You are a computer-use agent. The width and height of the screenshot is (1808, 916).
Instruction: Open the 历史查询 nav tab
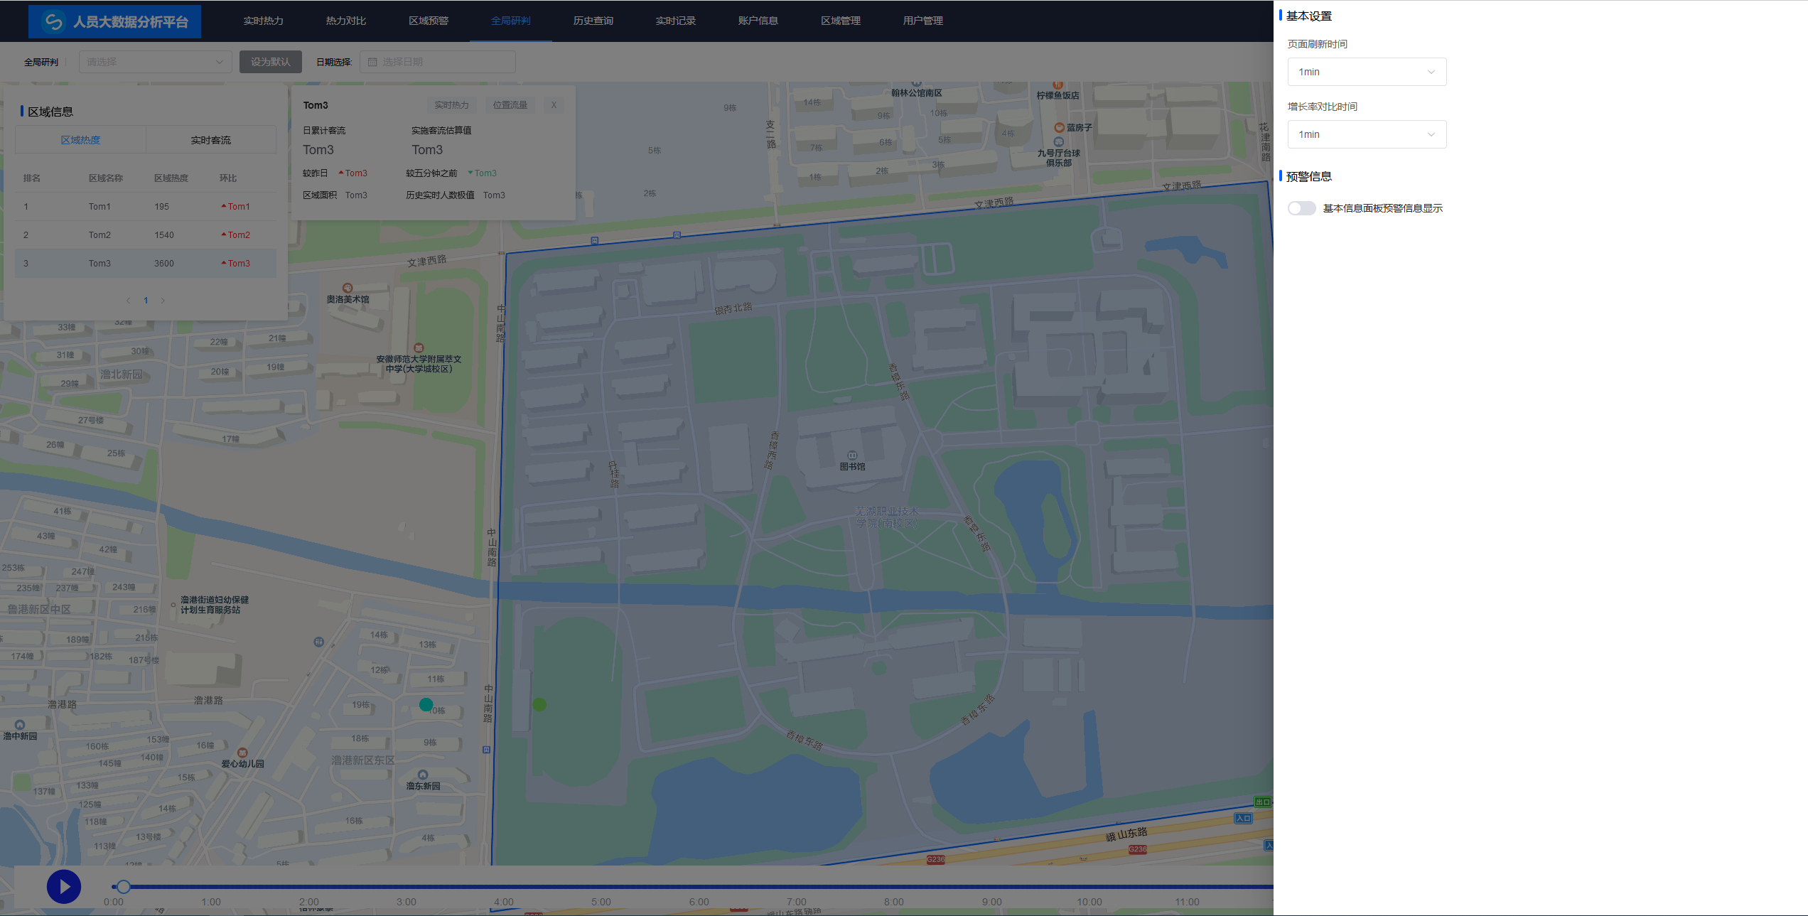pos(593,21)
